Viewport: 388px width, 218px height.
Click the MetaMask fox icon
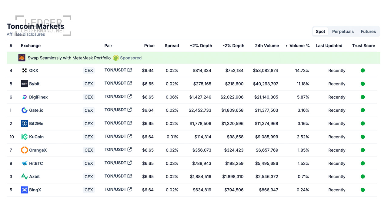tap(22, 58)
